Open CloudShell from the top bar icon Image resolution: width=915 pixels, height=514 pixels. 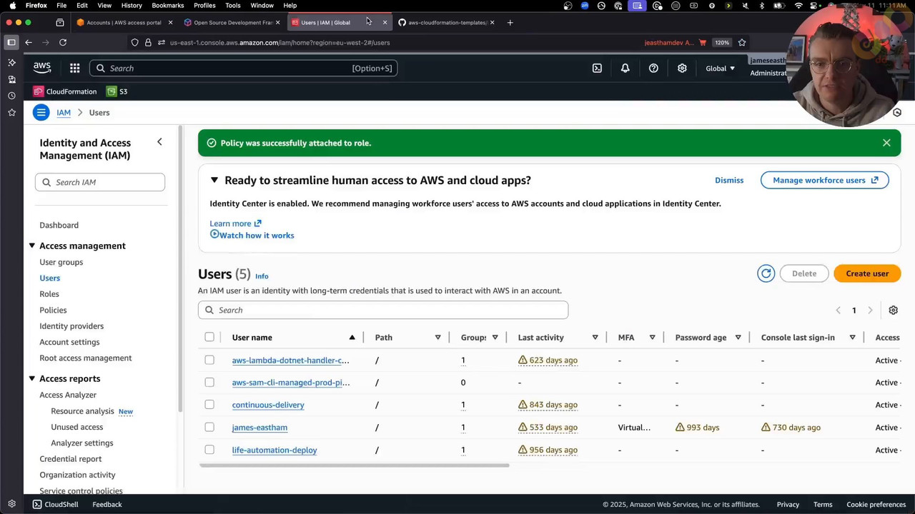click(597, 69)
